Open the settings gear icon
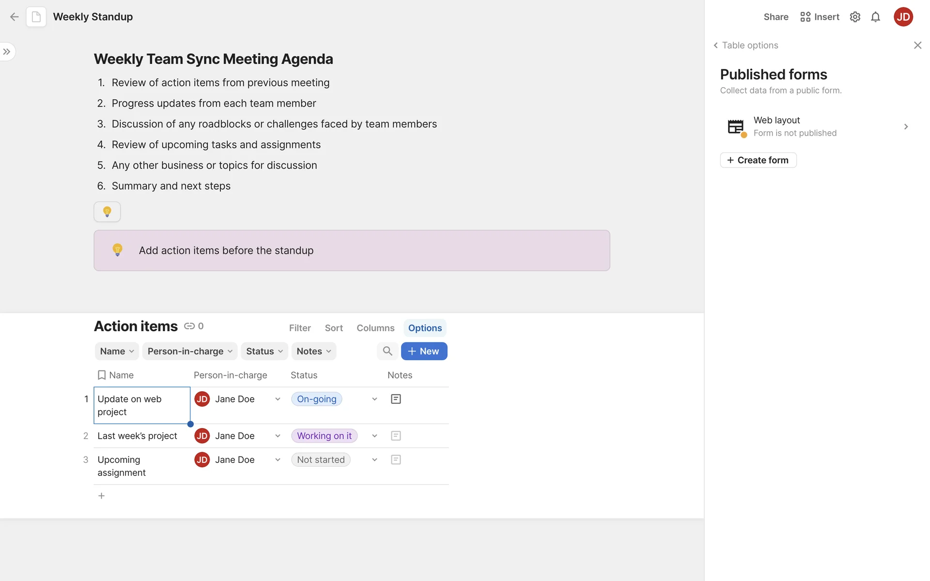 tap(855, 17)
